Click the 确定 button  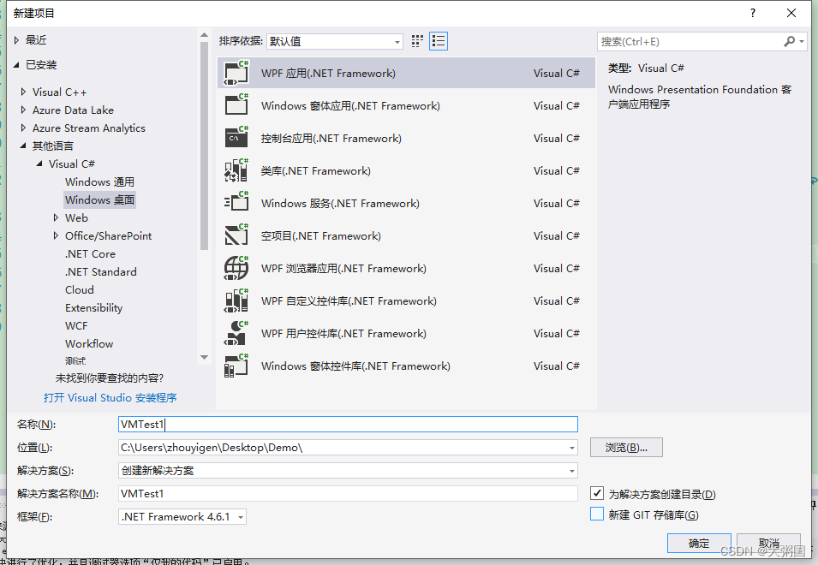(x=699, y=544)
